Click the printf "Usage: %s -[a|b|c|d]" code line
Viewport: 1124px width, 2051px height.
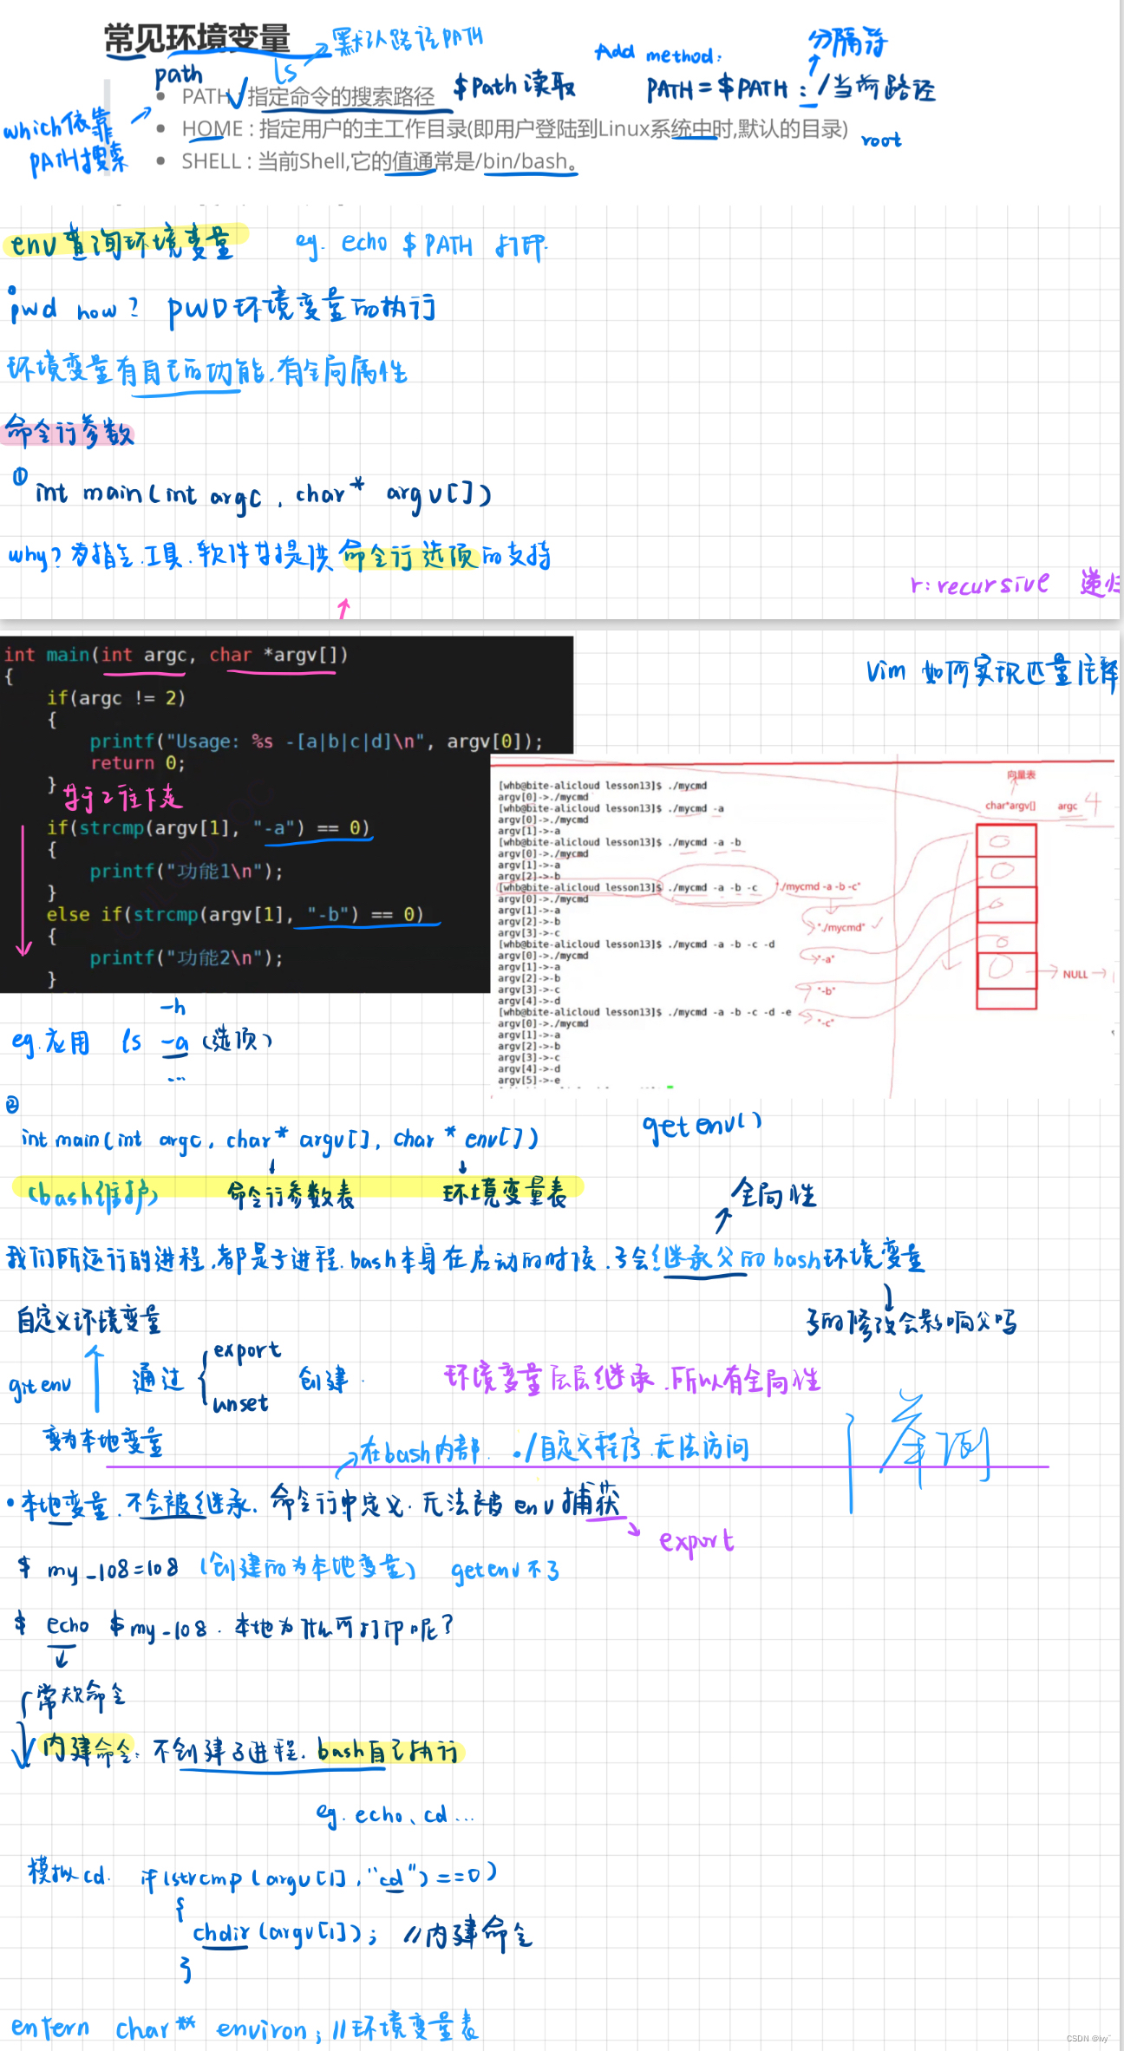click(317, 741)
